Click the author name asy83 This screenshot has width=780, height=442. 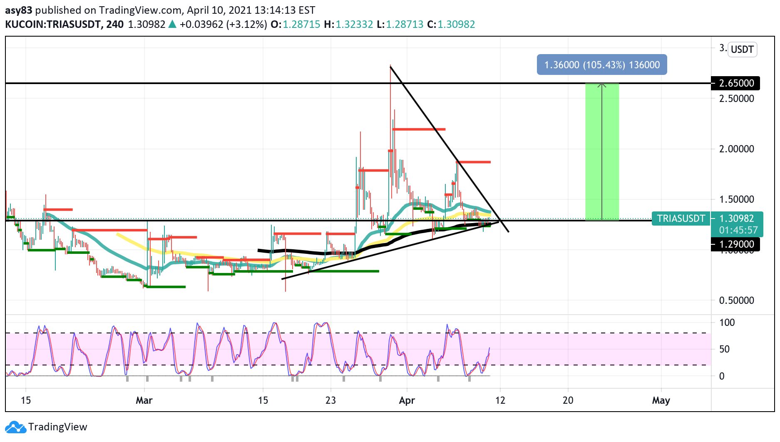pos(19,10)
